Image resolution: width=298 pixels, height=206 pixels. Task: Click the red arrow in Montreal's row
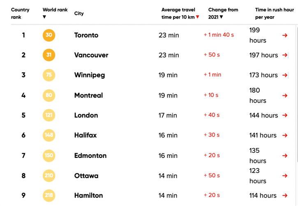click(x=285, y=96)
